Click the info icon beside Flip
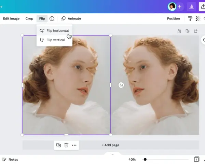The image size is (205, 164). (x=52, y=19)
